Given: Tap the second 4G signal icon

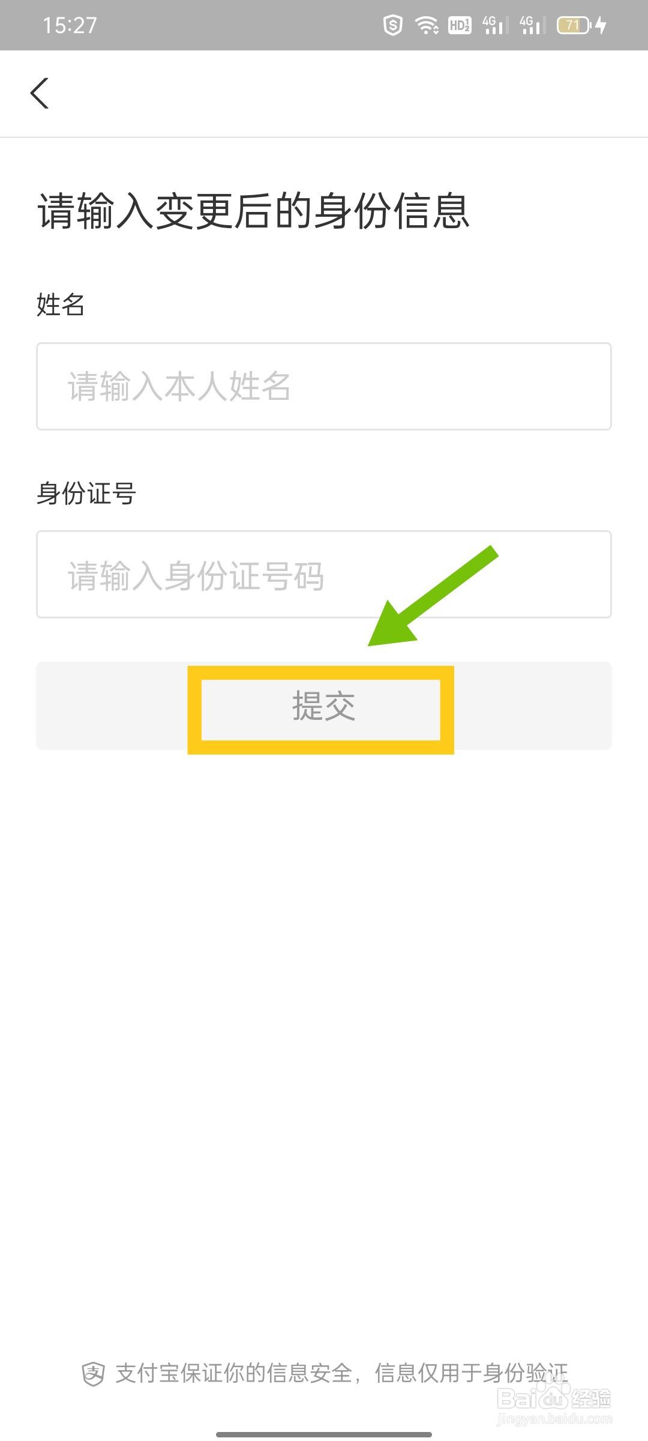Looking at the screenshot, I should pyautogui.click(x=532, y=25).
